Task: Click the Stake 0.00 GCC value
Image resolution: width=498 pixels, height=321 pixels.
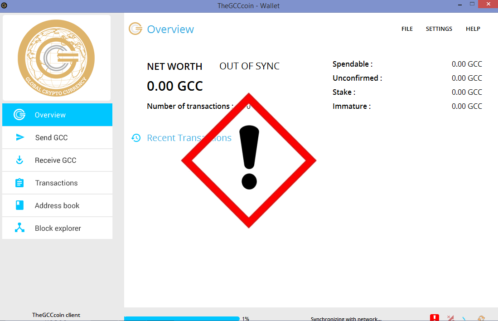Action: pyautogui.click(x=467, y=92)
